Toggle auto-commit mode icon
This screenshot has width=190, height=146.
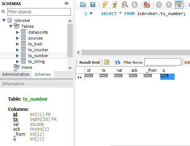click(x=179, y=5)
